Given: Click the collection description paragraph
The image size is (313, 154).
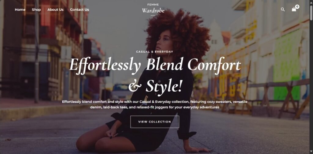Looking at the screenshot, I should (155, 104).
